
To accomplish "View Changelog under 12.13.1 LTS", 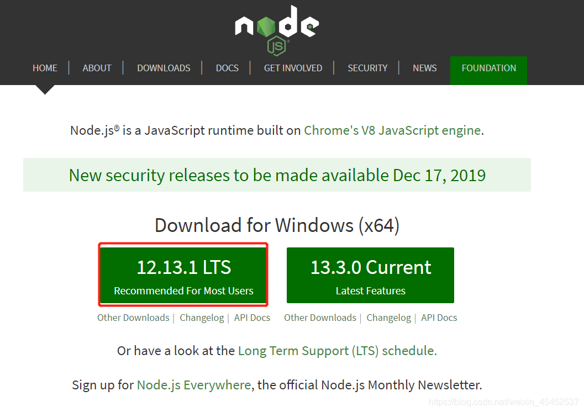I will (202, 318).
